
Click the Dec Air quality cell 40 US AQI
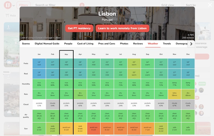click(188, 116)
